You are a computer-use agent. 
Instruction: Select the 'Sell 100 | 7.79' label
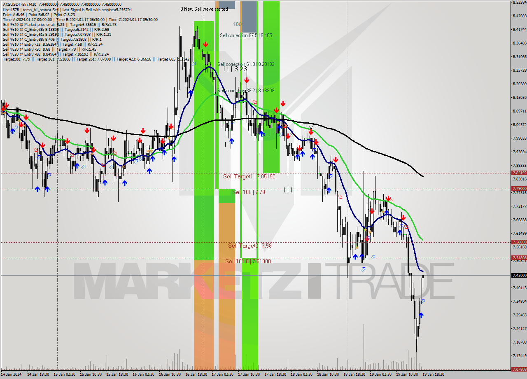(x=249, y=192)
